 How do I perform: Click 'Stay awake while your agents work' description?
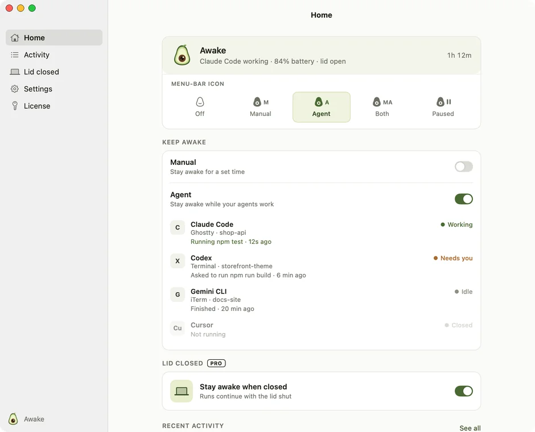(x=222, y=204)
